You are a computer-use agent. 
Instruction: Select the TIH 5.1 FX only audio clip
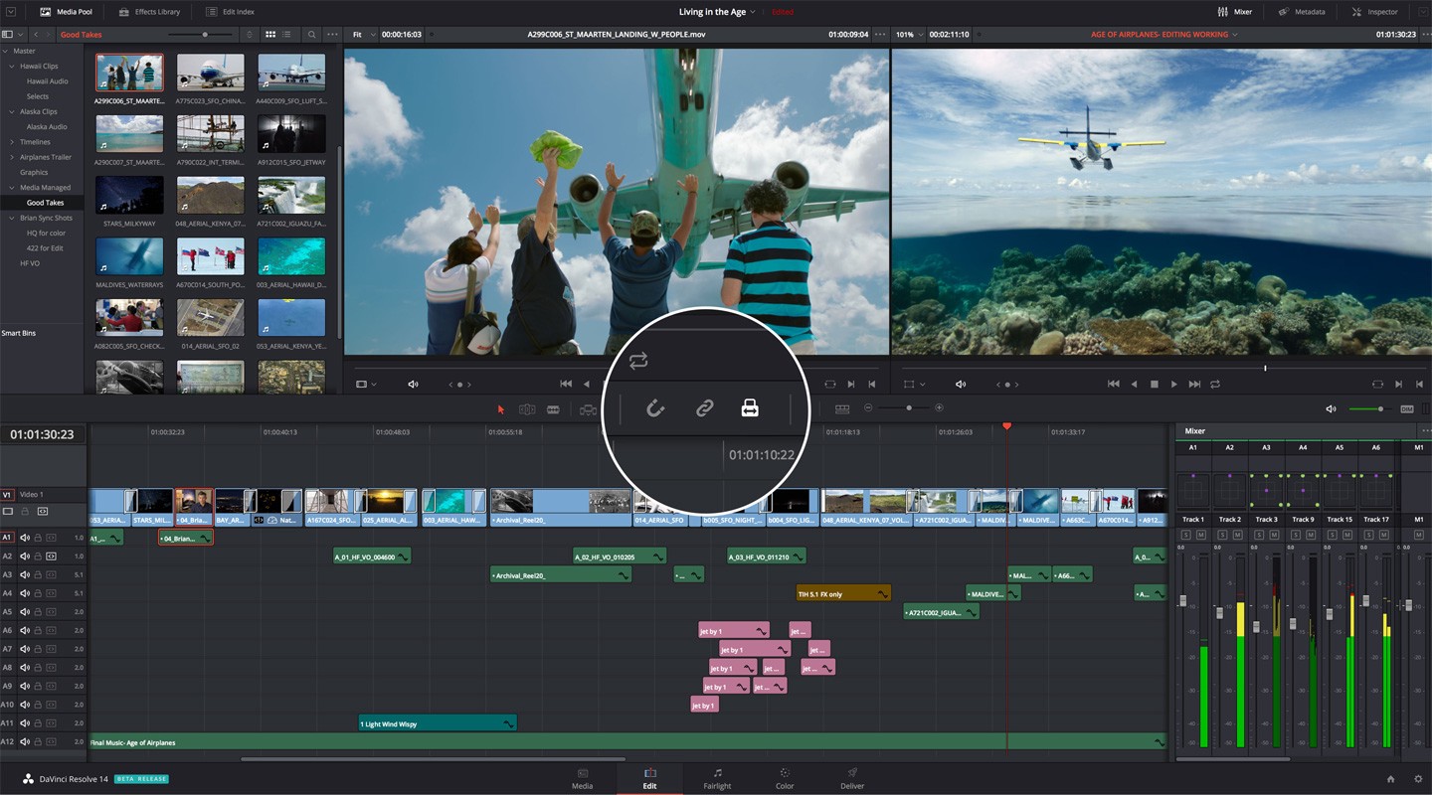[843, 594]
